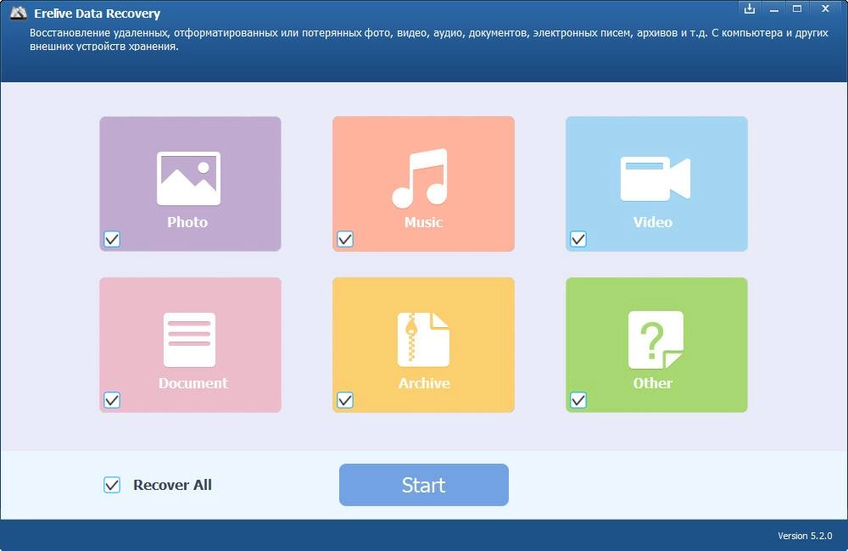This screenshot has height=551, width=848.
Task: Click the Music label text
Action: click(x=423, y=222)
